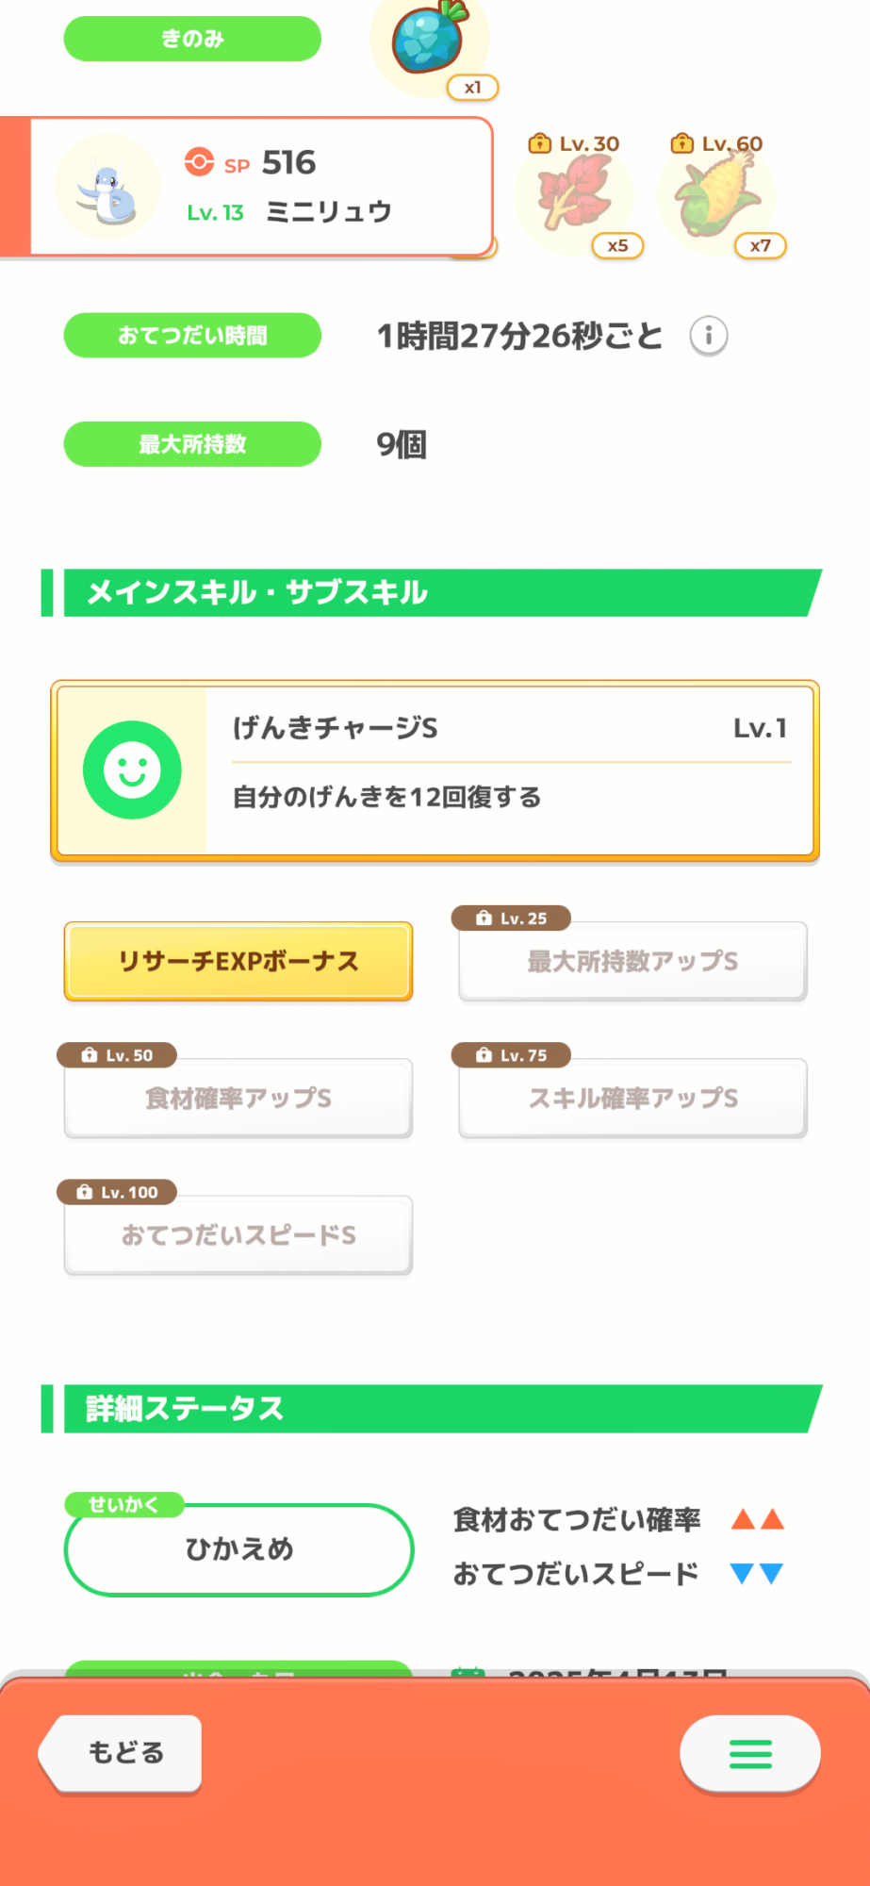Open the hamburger menu button
Viewport: 870px width, 1886px height.
click(750, 1753)
